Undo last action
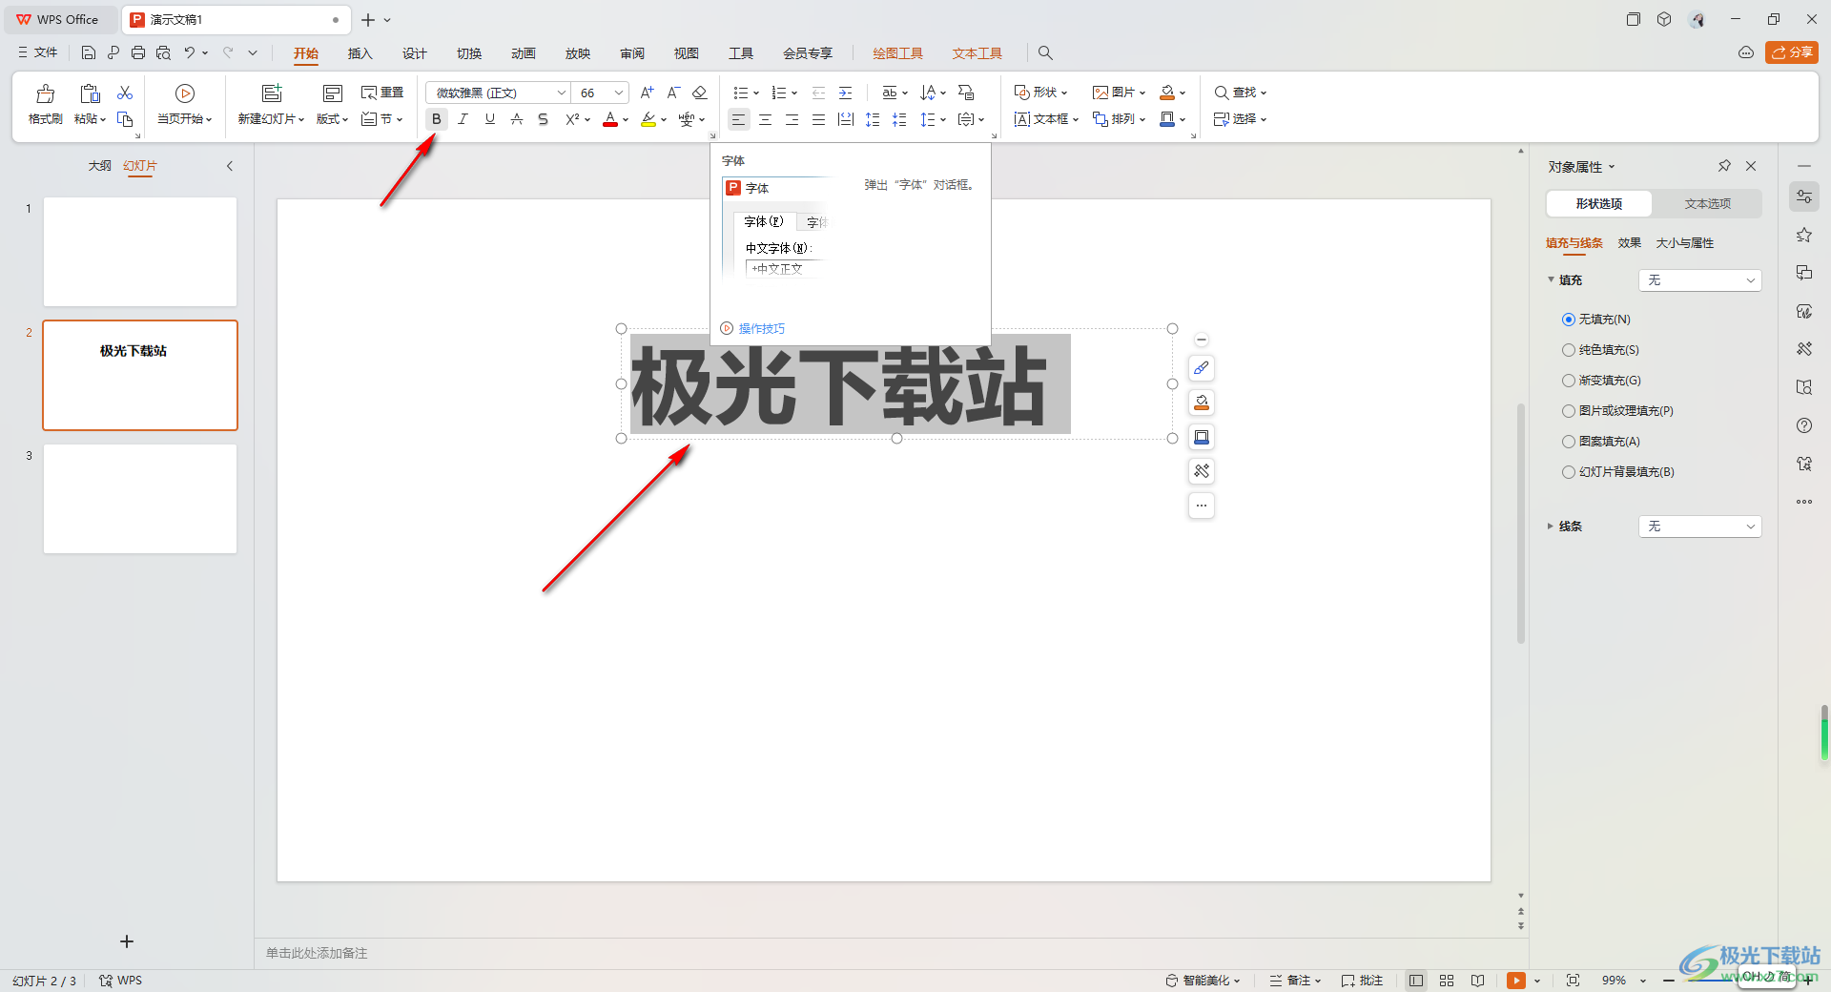This screenshot has width=1831, height=992. (190, 53)
